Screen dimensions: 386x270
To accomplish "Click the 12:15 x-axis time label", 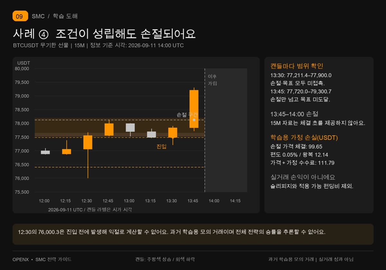I will [65, 201].
